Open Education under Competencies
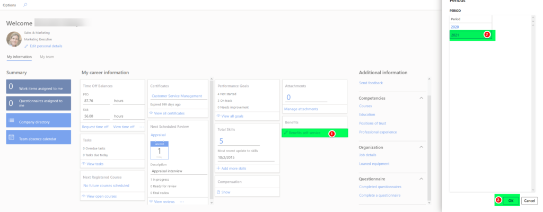 [x=367, y=114]
